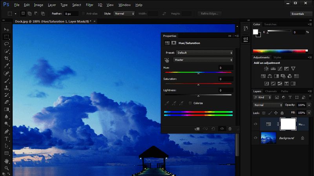Viewport: 314px width, 176px height.
Task: Add a Curves adjustment
Action: [x=280, y=69]
